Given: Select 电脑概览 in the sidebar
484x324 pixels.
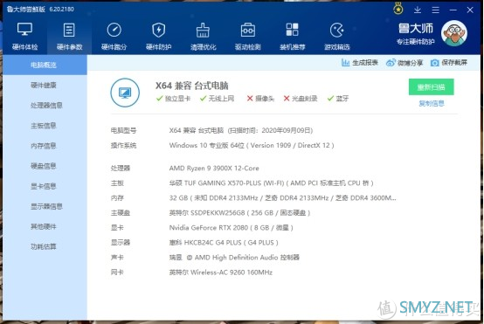Looking at the screenshot, I should tap(45, 65).
